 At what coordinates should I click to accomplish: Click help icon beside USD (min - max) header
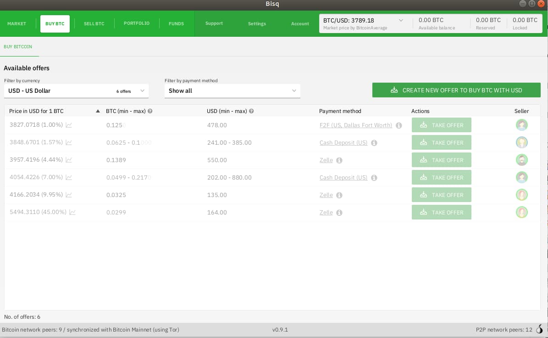click(x=251, y=111)
